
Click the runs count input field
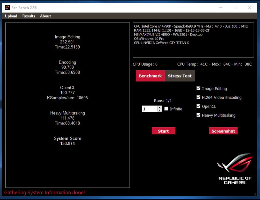(x=150, y=109)
